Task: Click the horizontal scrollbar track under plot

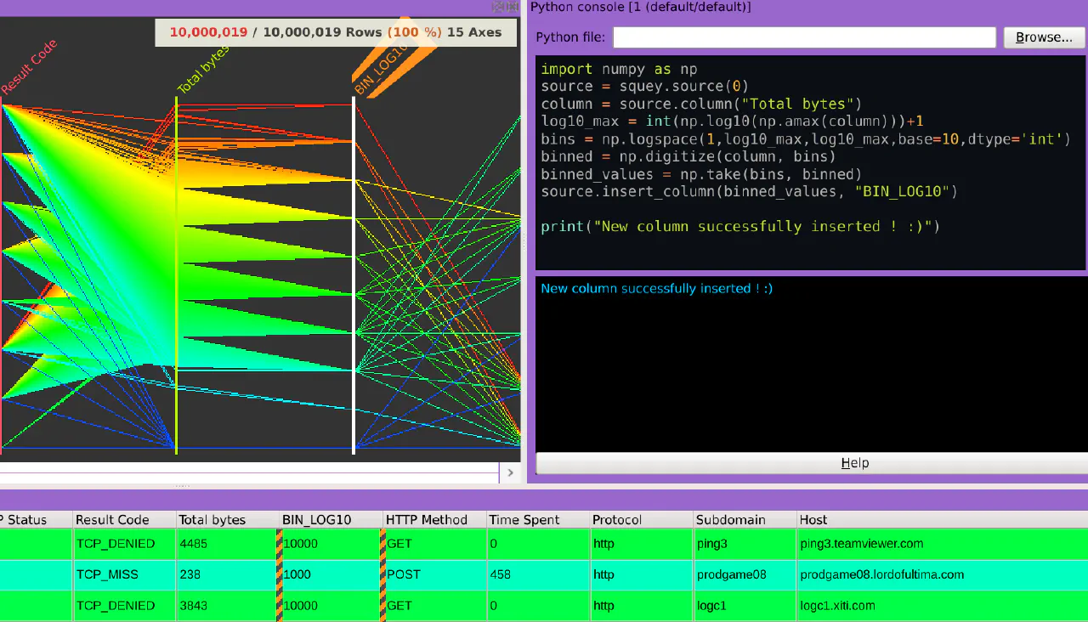Action: [249, 472]
